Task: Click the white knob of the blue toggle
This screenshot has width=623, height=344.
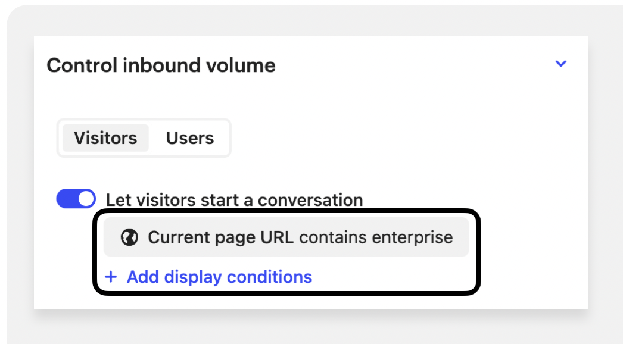Action: coord(86,199)
